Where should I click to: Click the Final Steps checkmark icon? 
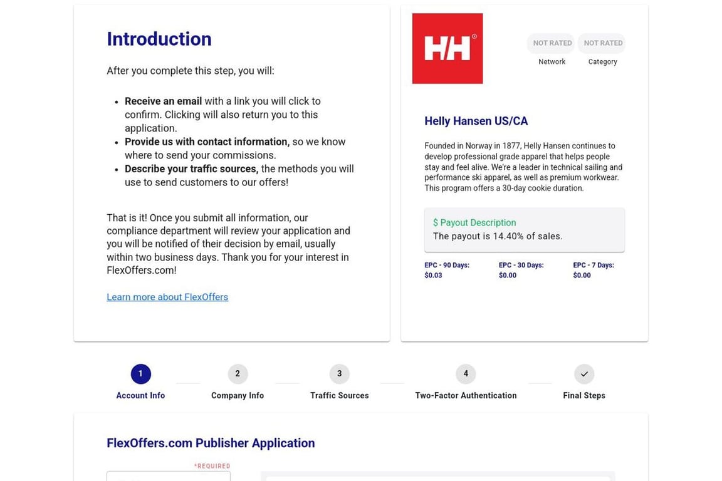pos(584,374)
